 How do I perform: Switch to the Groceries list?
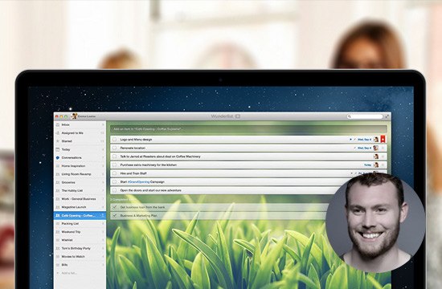[x=80, y=182]
